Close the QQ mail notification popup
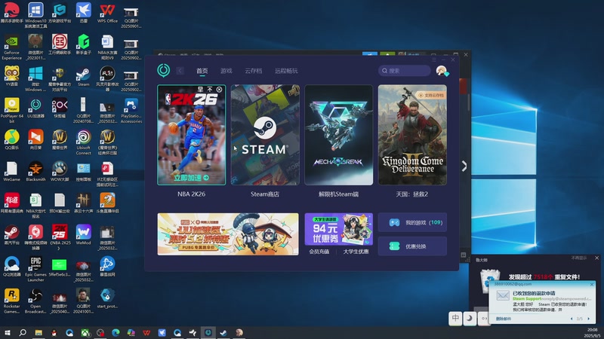604x339 pixels. pos(592,285)
